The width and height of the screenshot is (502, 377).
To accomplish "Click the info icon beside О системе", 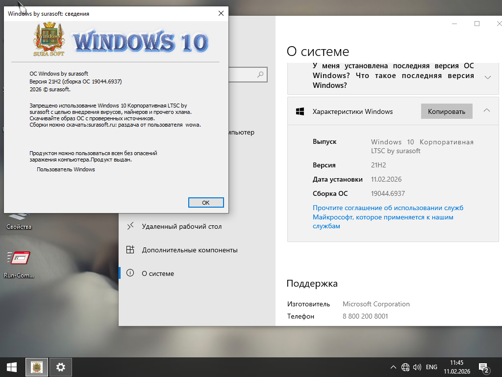I will click(130, 273).
